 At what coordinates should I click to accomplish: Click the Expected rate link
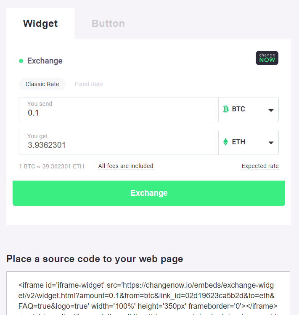point(260,166)
